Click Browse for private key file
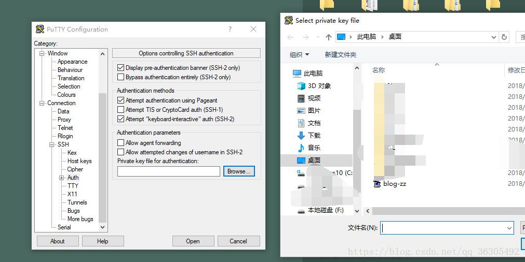This screenshot has height=262, width=525. point(239,171)
